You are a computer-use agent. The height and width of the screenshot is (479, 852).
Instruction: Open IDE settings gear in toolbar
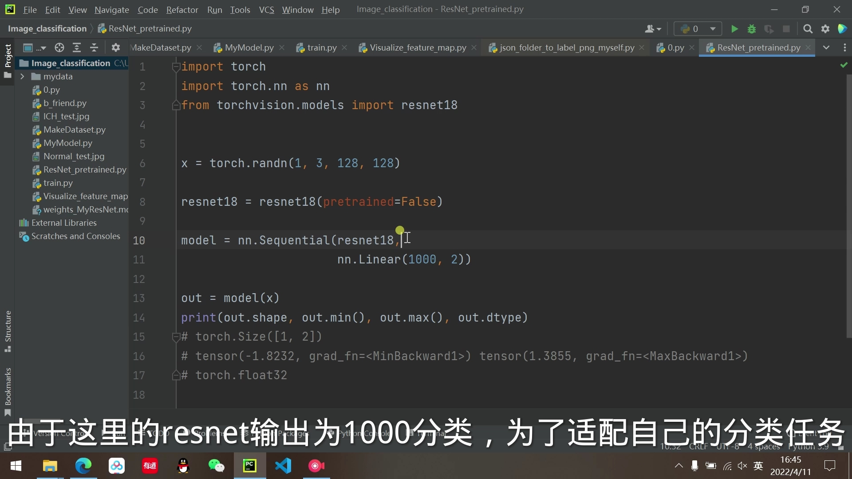(x=825, y=29)
